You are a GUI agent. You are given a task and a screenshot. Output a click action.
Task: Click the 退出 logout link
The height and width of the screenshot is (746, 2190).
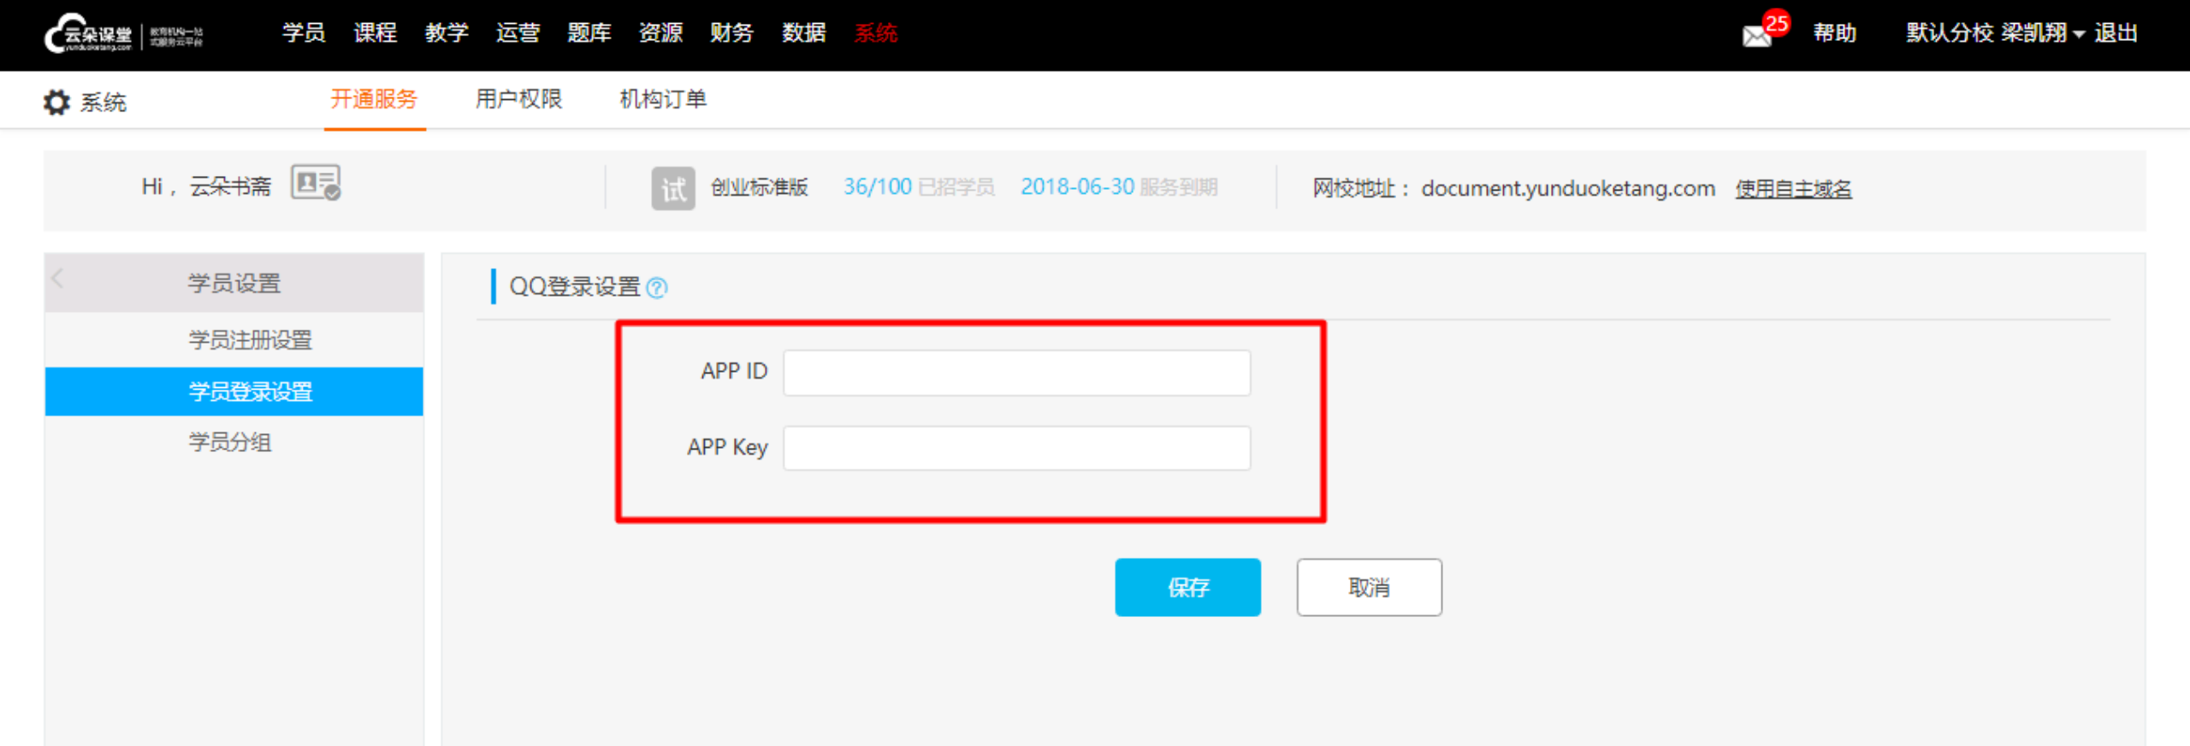point(2116,33)
